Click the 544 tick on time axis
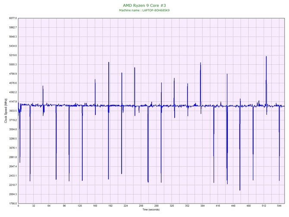 click(279, 206)
